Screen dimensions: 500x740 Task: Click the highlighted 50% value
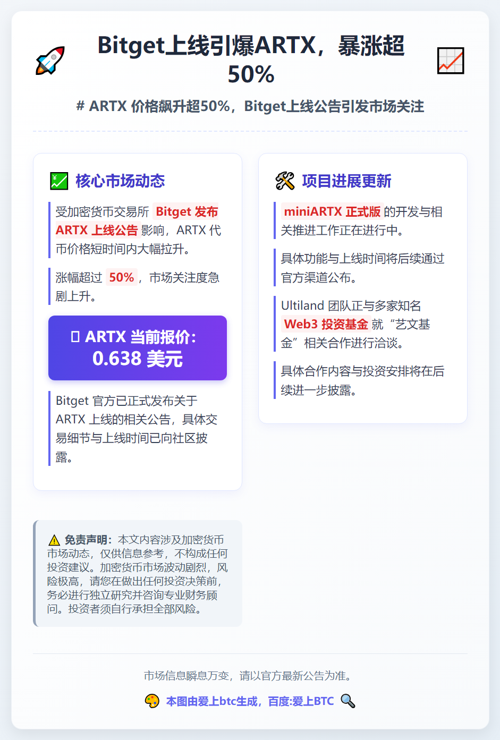(x=122, y=277)
